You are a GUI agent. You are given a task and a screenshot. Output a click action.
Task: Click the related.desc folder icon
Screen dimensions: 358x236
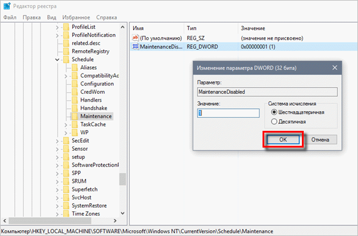point(66,43)
